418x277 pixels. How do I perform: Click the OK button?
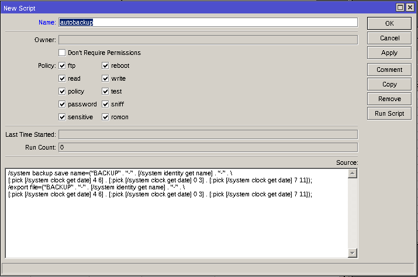pyautogui.click(x=389, y=23)
